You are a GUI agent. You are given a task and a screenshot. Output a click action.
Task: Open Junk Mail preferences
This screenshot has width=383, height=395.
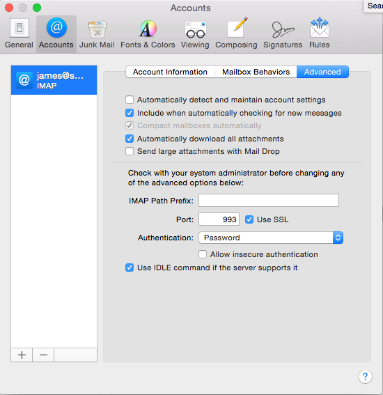tap(97, 33)
